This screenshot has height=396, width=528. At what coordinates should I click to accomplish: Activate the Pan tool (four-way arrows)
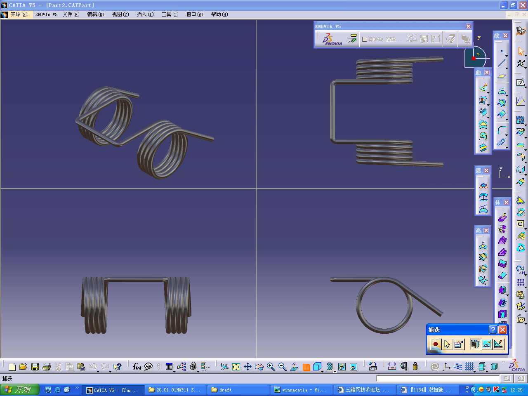click(x=247, y=367)
